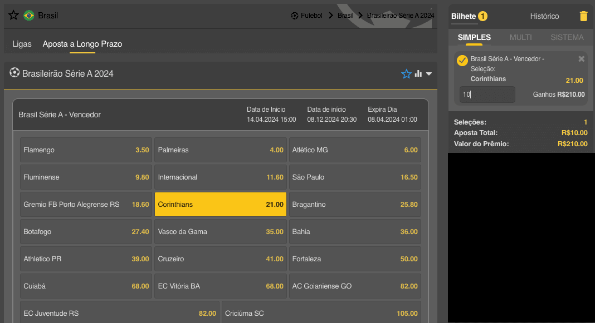595x323 pixels.
Task: Go to Brasil breadcrumb link
Action: click(345, 16)
